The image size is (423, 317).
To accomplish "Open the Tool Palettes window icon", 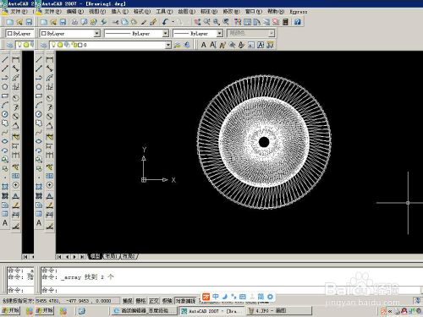I will click(256, 22).
